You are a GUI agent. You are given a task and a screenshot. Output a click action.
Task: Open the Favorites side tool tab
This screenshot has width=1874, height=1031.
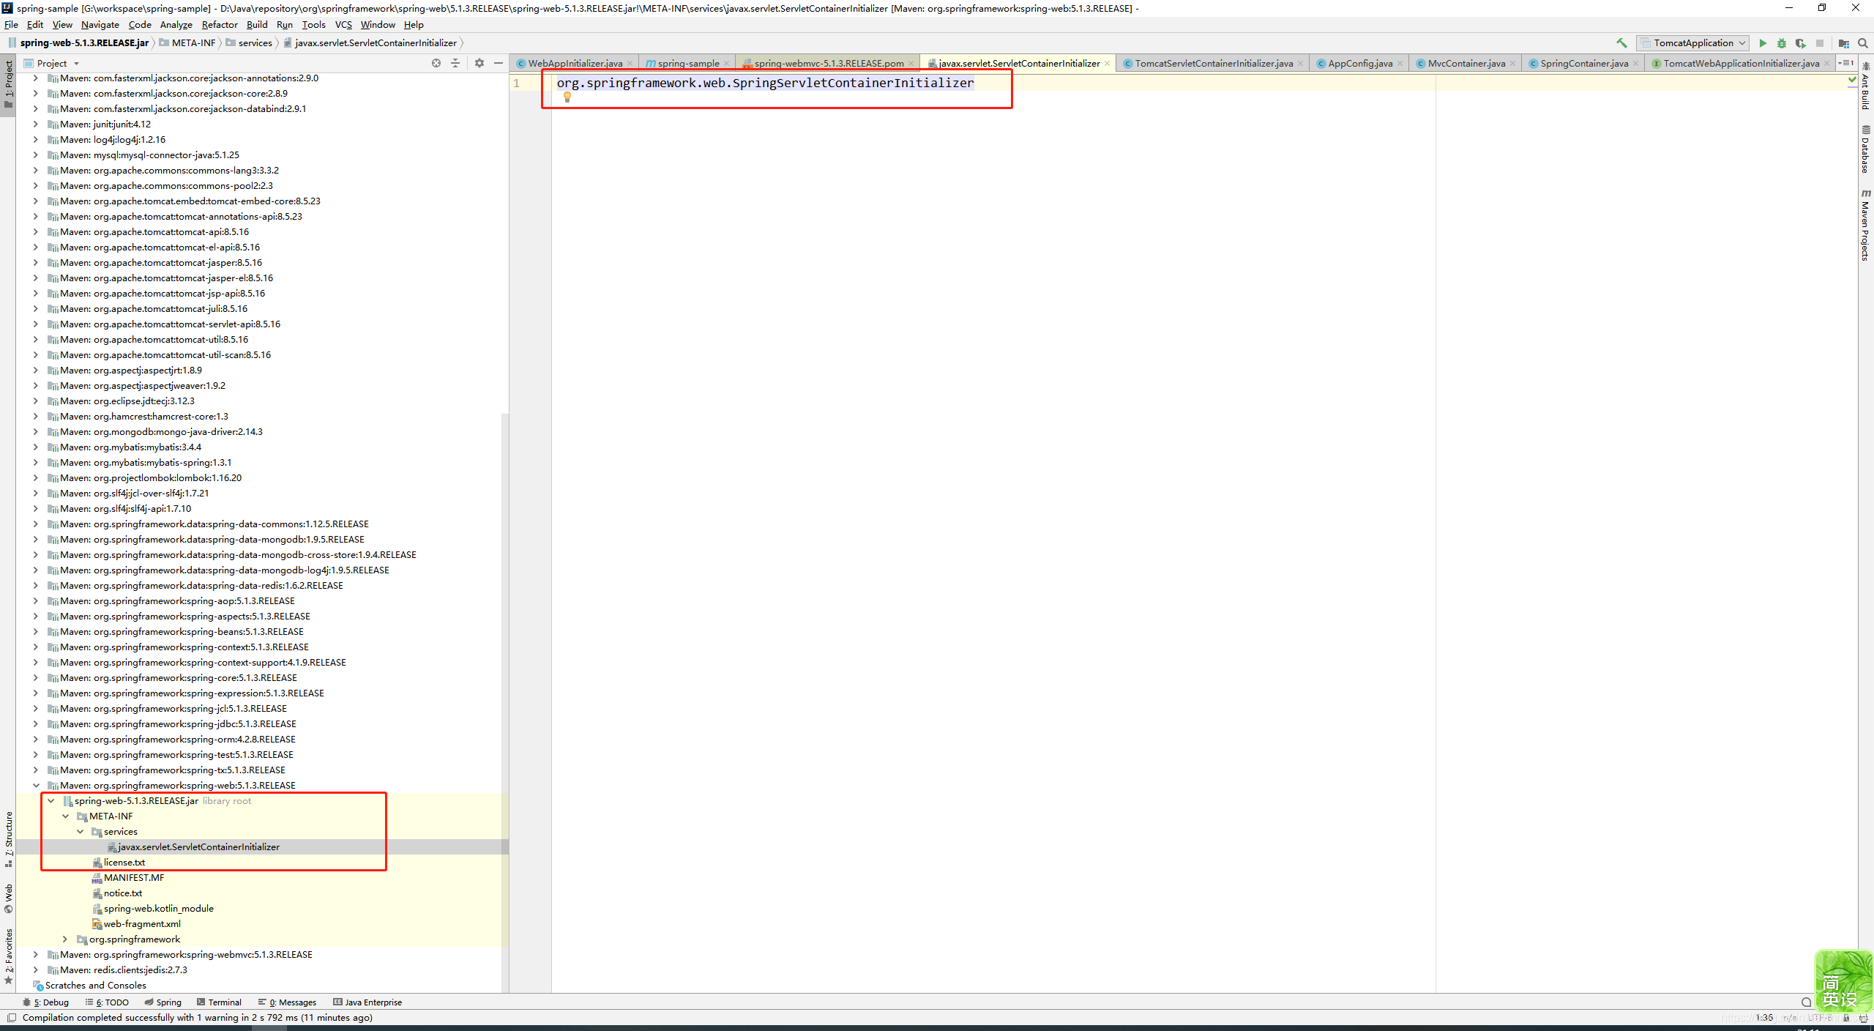[x=8, y=956]
